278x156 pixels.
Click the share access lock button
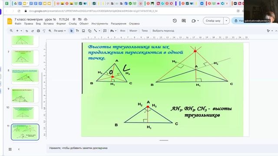click(x=238, y=21)
